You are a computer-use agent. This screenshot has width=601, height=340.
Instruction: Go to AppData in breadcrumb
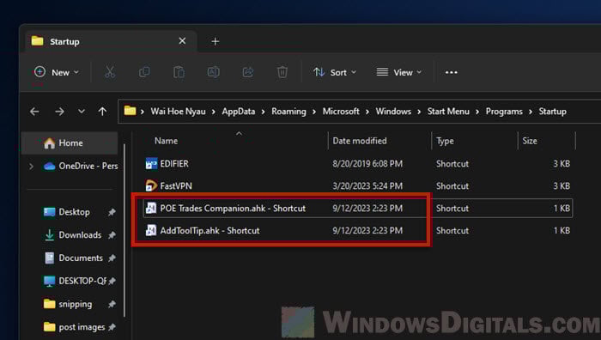(239, 111)
